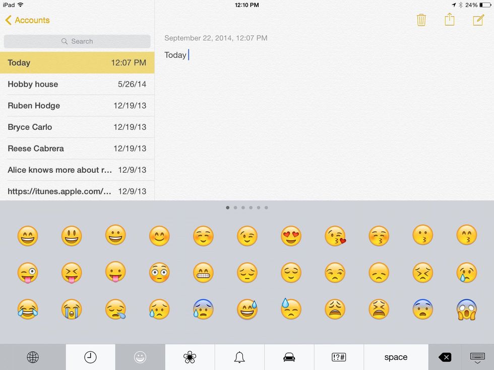Delete the current note with trash icon
494x370 pixels.
pyautogui.click(x=421, y=20)
